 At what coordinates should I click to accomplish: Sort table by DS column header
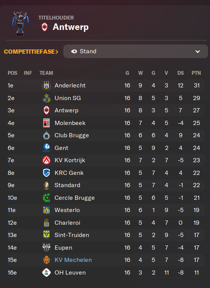coord(180,73)
